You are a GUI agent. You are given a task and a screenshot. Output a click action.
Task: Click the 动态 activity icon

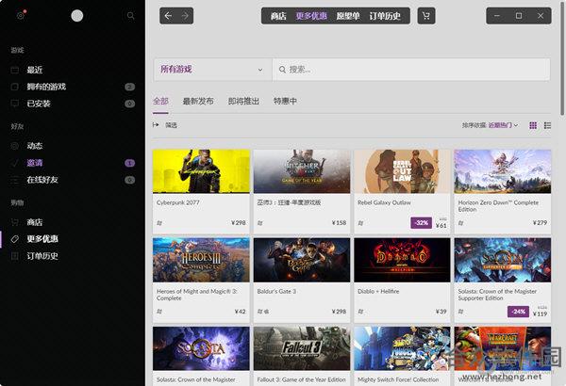(14, 146)
